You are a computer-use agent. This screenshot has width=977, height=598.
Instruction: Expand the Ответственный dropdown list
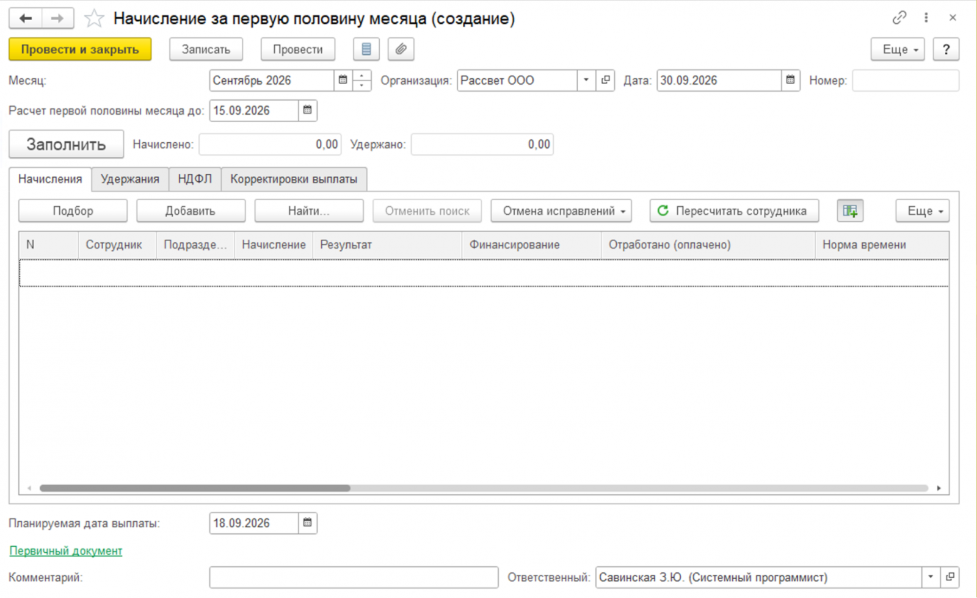coord(931,577)
